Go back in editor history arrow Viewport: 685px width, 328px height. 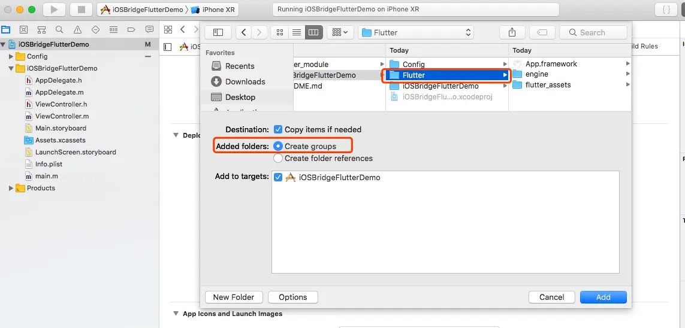pyautogui.click(x=183, y=30)
